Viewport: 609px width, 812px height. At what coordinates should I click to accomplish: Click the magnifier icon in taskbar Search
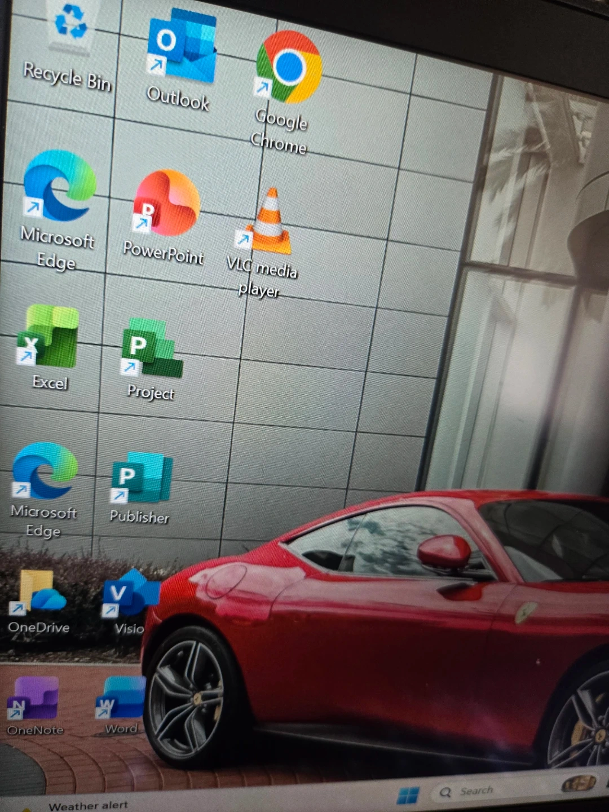(445, 793)
